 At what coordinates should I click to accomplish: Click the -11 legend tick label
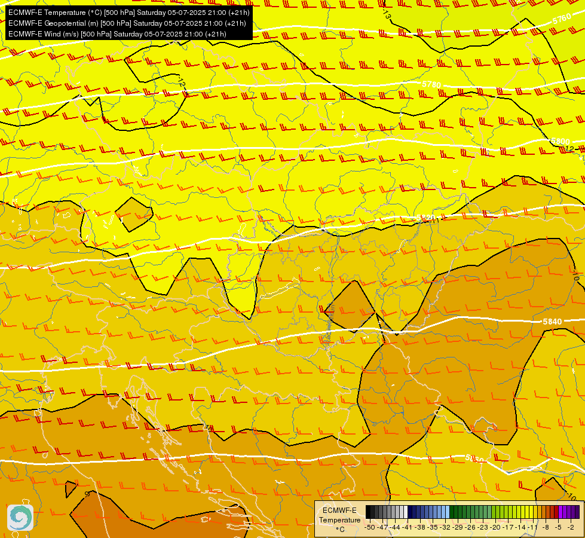click(x=533, y=528)
